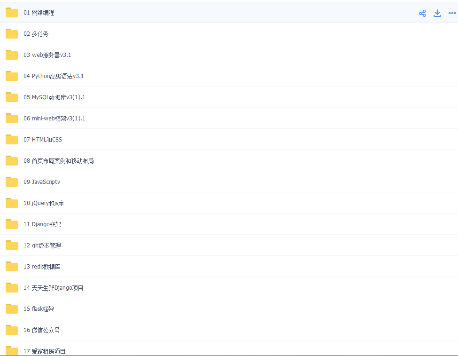Screen dimensions: 458x356
Task: Open folder name 11 Django框架
Action: (42, 224)
